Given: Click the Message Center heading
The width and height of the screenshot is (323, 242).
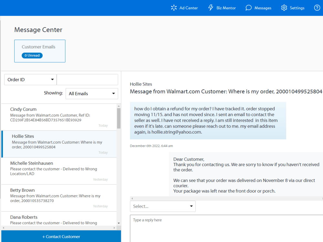Looking at the screenshot, I should click(38, 30).
